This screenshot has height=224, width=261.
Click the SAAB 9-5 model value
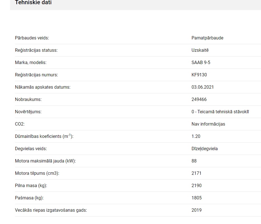click(201, 63)
